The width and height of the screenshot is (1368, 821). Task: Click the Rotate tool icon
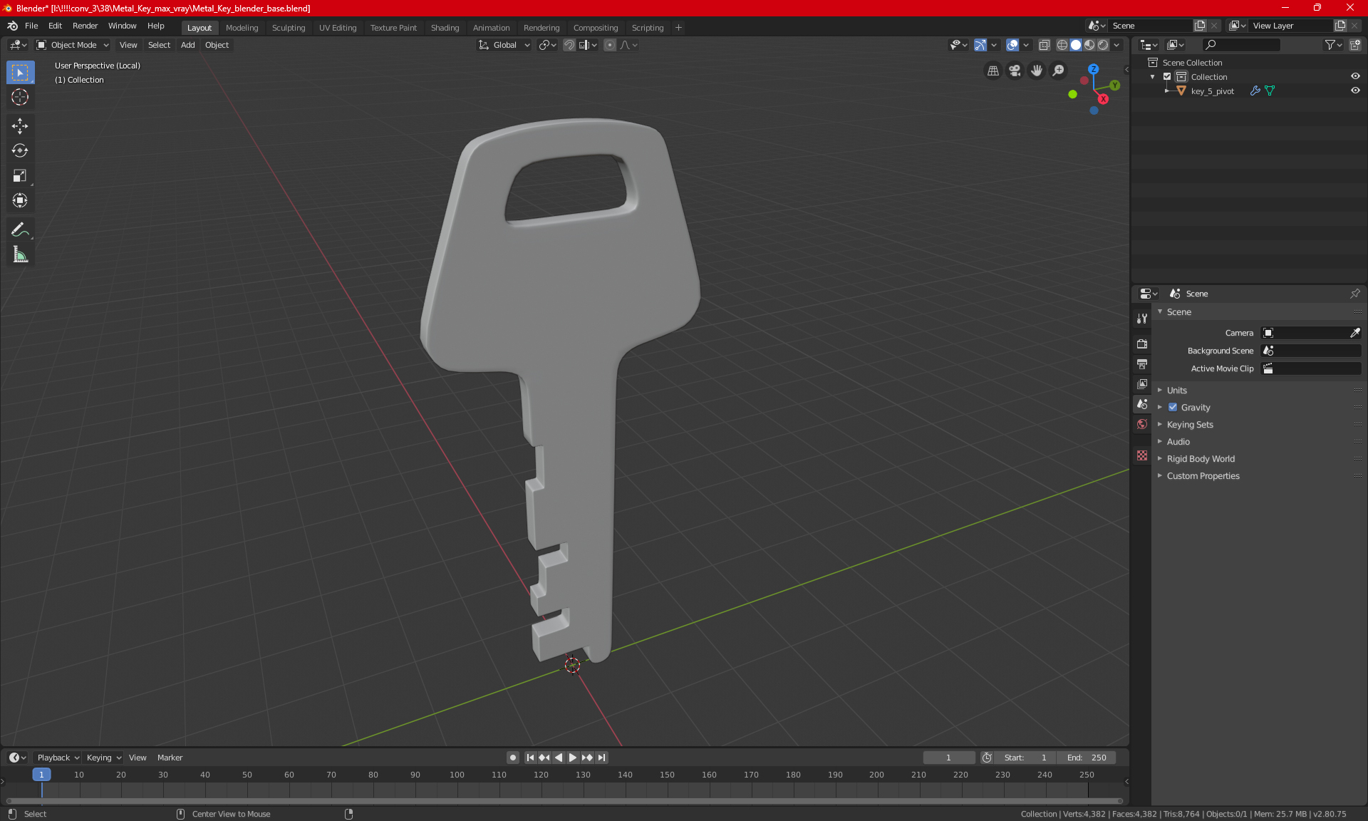[x=19, y=150]
